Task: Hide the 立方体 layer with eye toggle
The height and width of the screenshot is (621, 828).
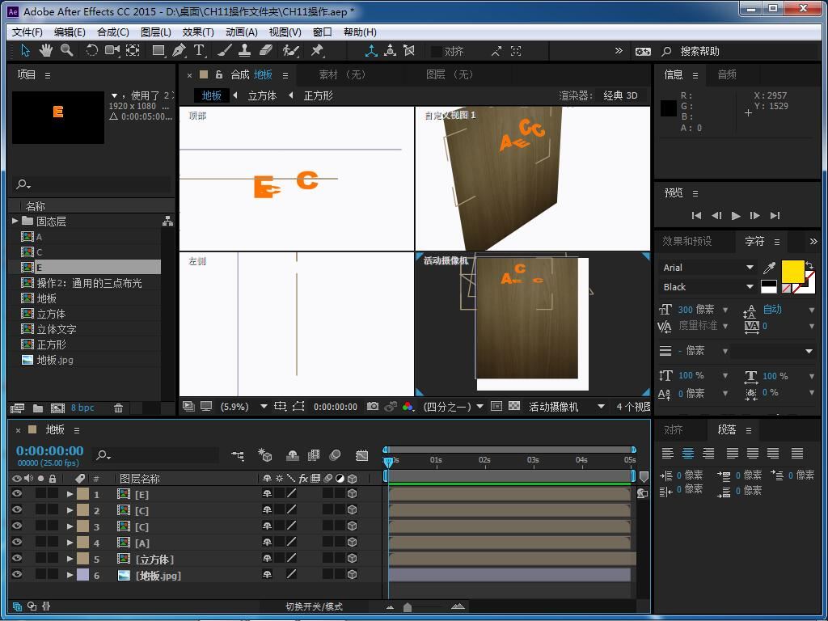Action: [x=17, y=559]
